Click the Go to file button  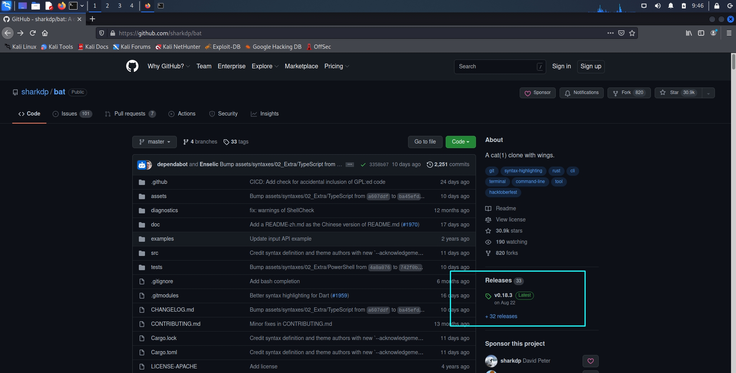(x=425, y=142)
